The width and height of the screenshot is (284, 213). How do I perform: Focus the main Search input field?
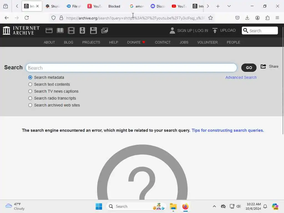(131, 68)
